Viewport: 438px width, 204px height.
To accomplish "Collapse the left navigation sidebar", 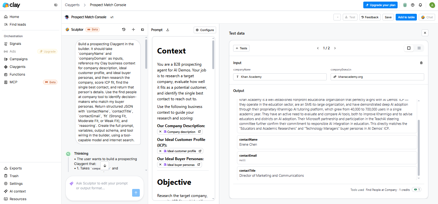I will pos(56,5).
